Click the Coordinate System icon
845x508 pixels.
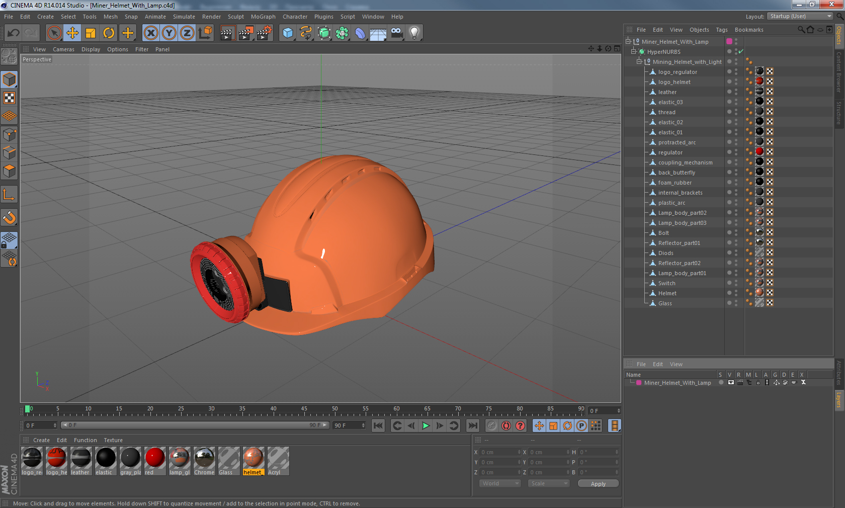[x=205, y=33]
